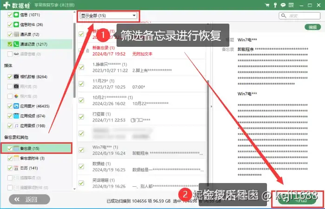Click the 通话记录 phone icon
325x209 pixels.
click(16, 44)
